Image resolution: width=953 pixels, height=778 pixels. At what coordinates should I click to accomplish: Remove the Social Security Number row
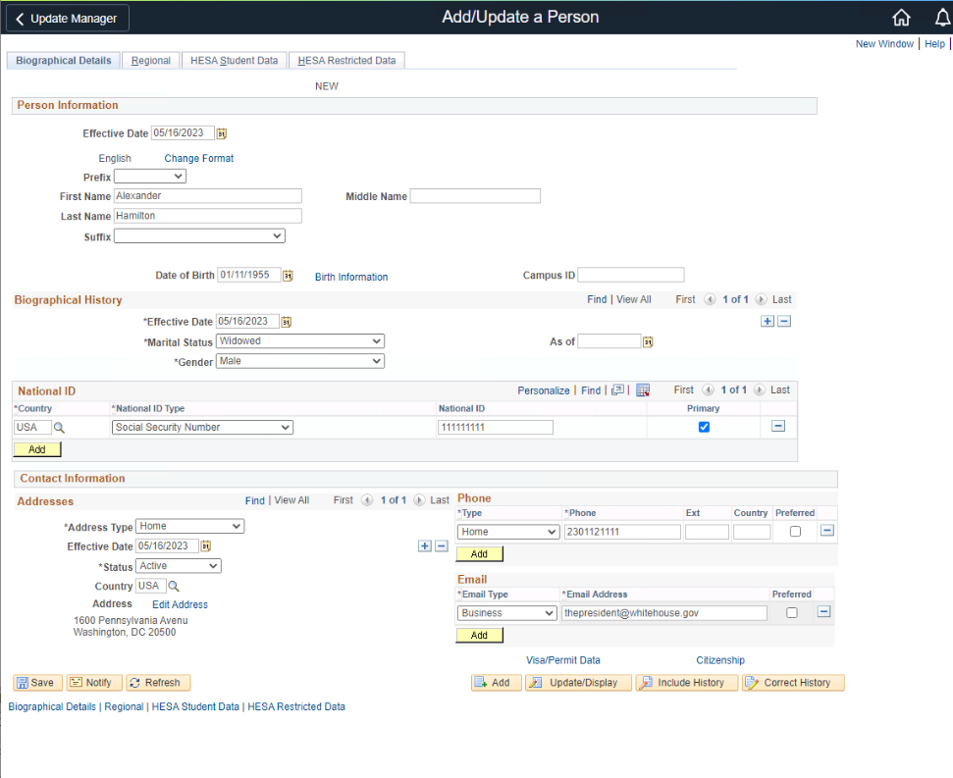point(778,427)
